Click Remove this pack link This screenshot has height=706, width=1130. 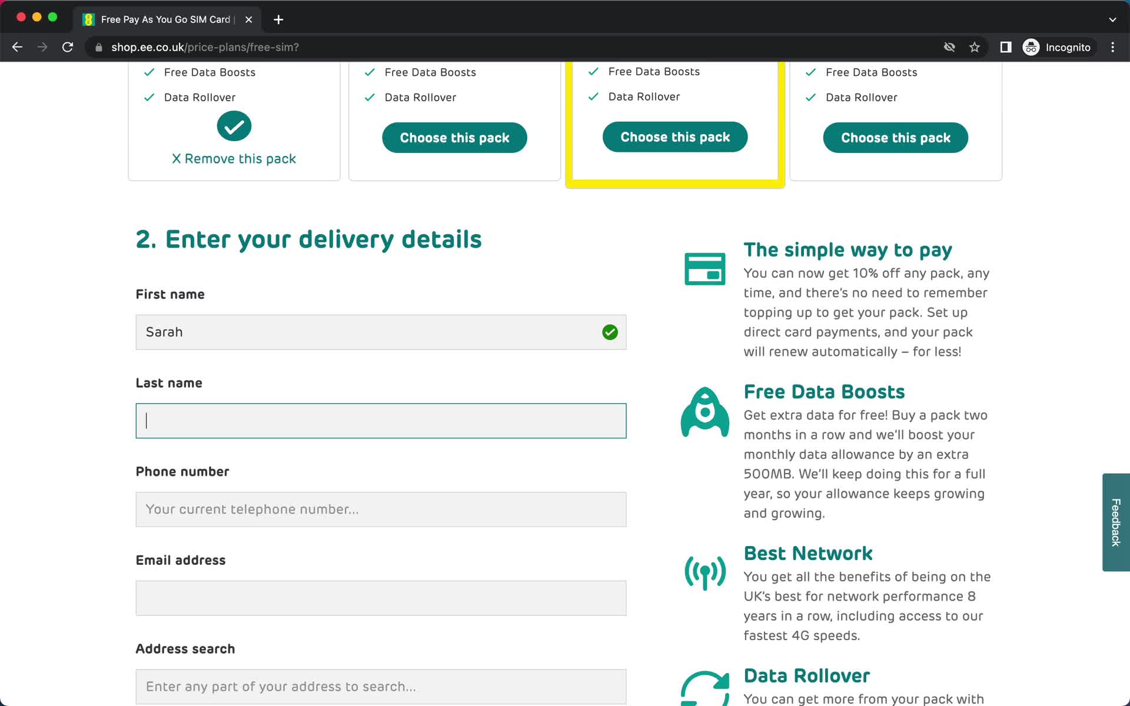tap(234, 159)
